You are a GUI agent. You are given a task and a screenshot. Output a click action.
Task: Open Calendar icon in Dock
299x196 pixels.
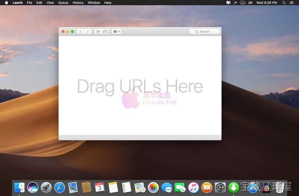tap(99, 187)
